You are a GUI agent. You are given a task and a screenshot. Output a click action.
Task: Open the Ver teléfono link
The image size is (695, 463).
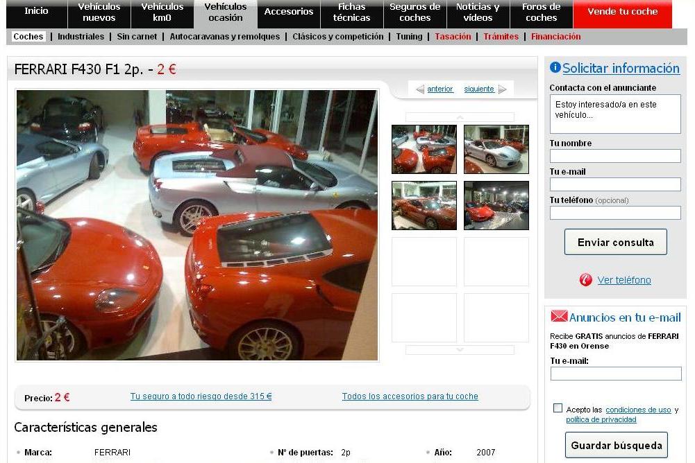624,280
